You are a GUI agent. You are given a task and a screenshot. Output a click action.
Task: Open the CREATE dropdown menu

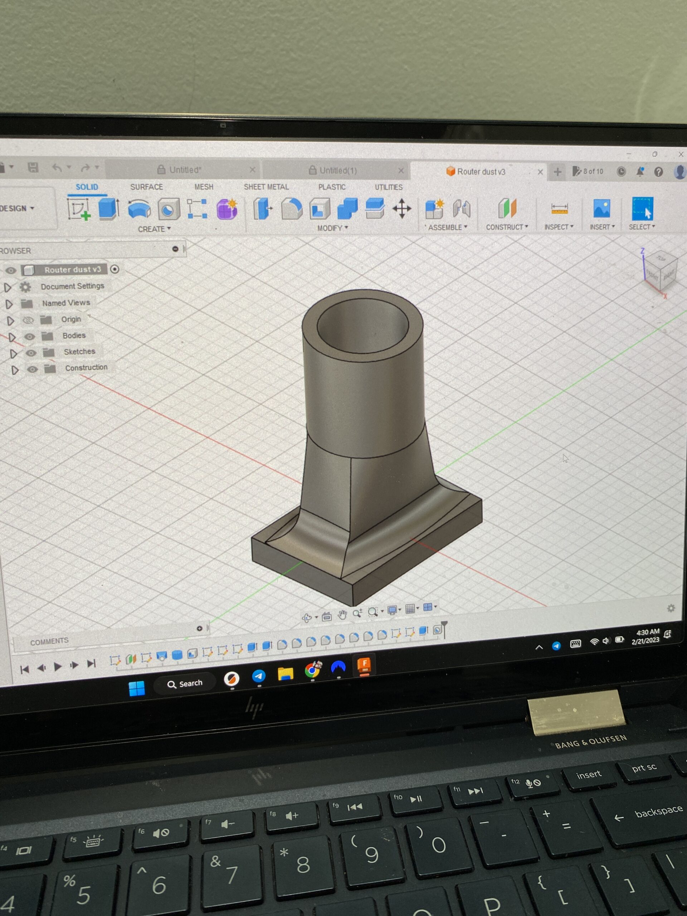[154, 229]
